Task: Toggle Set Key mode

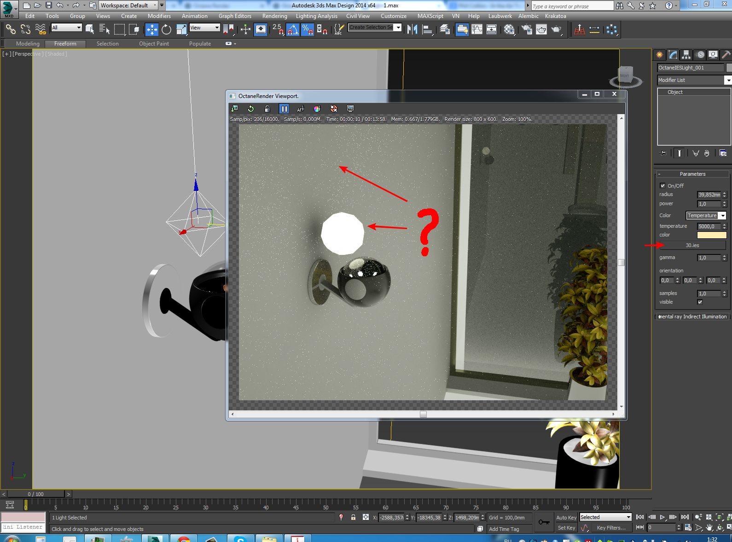Action: (x=566, y=528)
